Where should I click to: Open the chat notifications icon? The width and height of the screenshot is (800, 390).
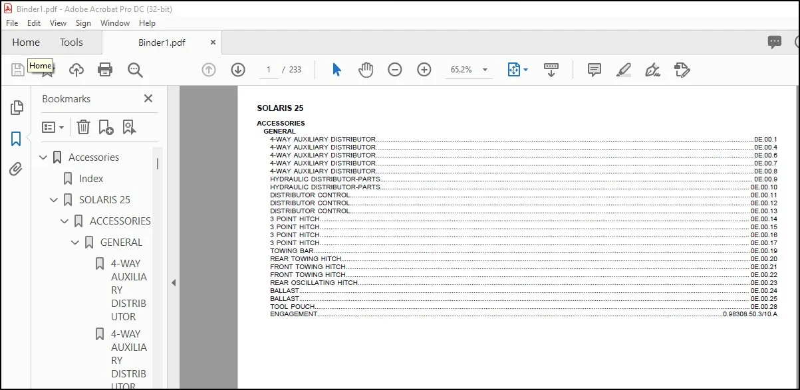[x=775, y=43]
